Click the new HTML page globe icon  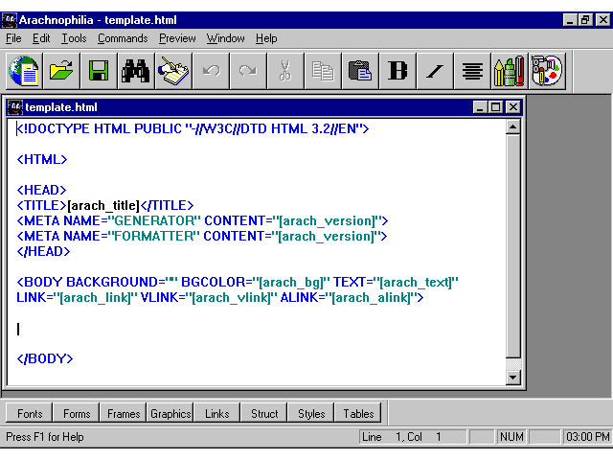tap(24, 70)
